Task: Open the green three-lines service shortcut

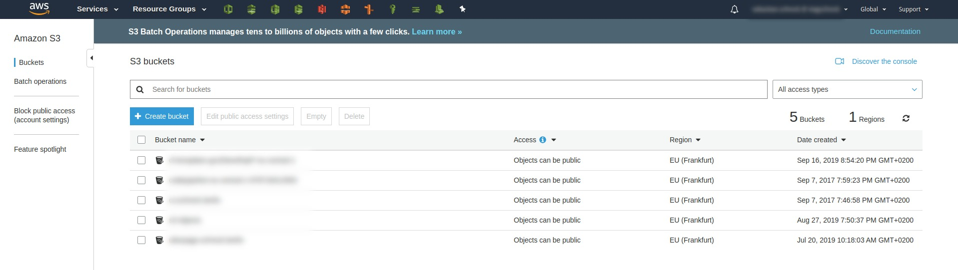Action: (x=416, y=9)
